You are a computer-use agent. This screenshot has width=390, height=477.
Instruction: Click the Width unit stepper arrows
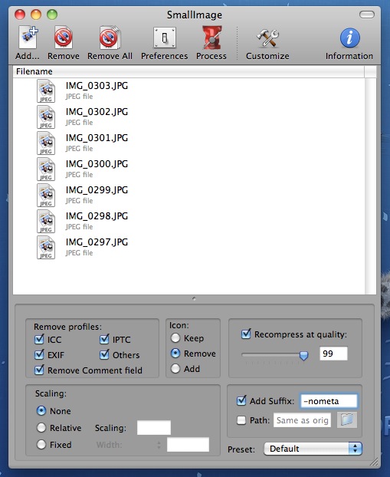click(159, 445)
